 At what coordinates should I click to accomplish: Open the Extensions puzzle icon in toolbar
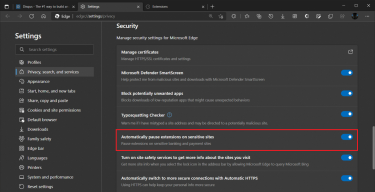(233, 16)
